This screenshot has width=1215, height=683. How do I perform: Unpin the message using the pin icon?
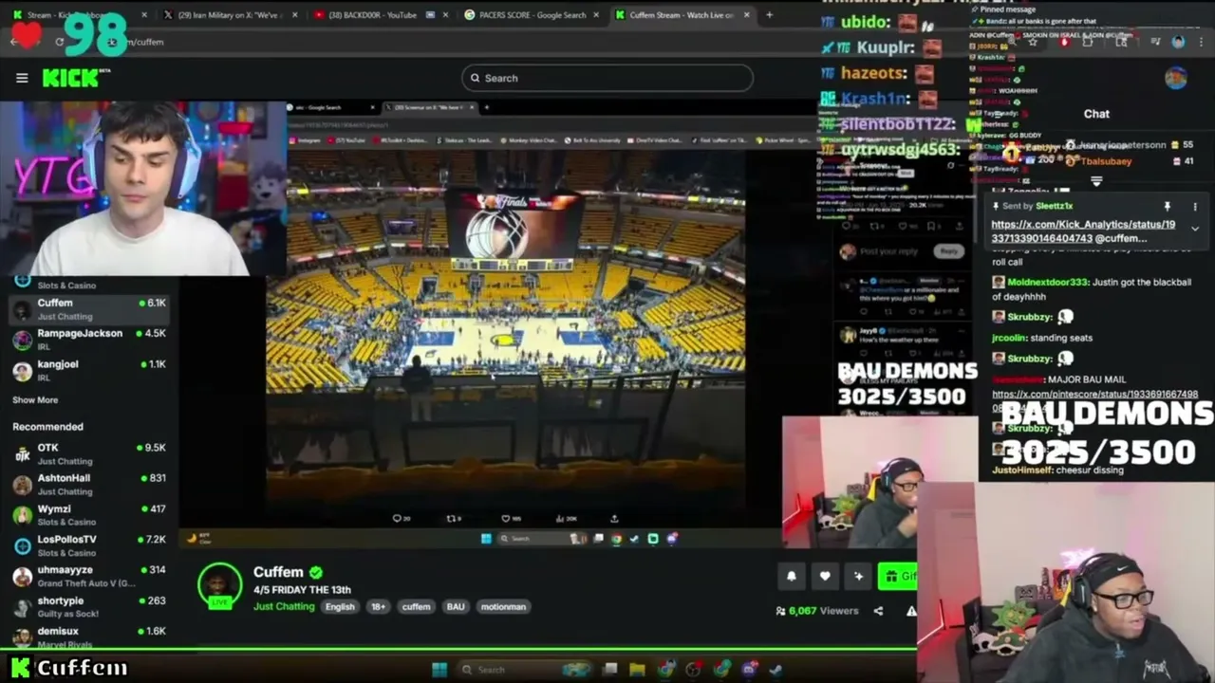coord(1168,206)
